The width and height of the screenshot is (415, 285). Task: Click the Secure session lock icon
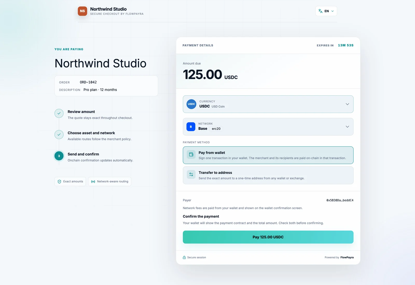[184, 257]
